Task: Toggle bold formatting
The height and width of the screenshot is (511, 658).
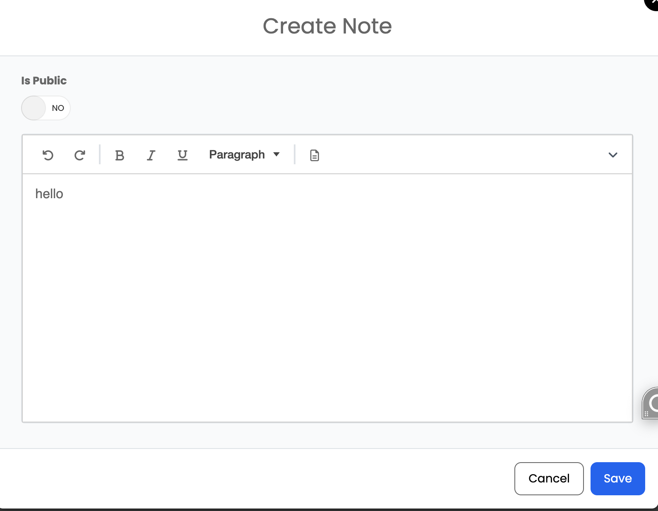Action: point(120,155)
